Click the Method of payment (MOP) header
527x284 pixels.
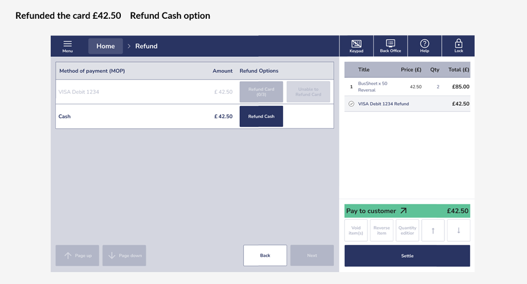[x=92, y=70]
